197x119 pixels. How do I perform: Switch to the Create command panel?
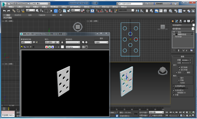[x=173, y=21]
